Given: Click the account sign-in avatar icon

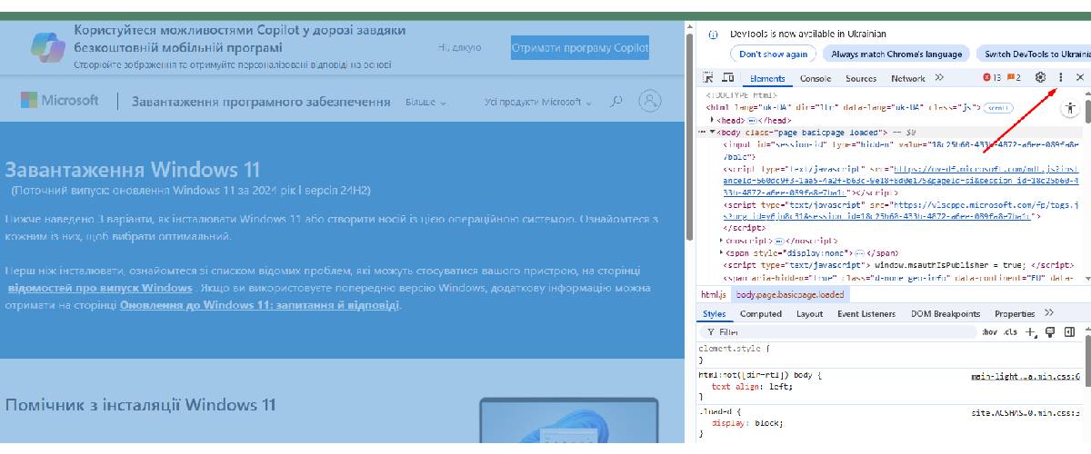Looking at the screenshot, I should click(650, 101).
